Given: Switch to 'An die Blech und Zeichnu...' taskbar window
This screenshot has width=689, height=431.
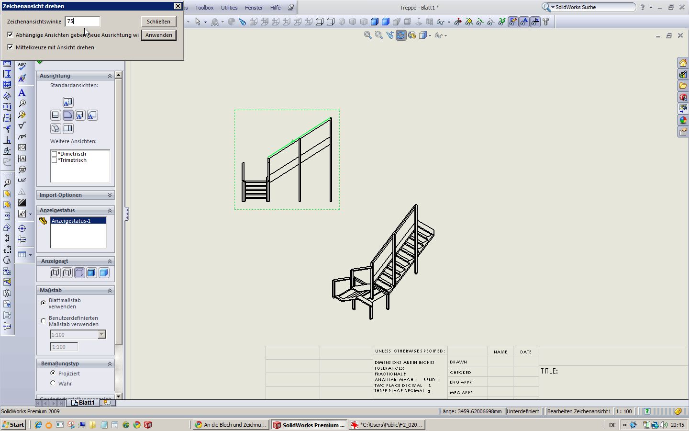Looking at the screenshot, I should pos(231,425).
